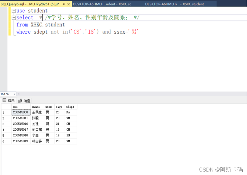Switch to the 消息 messages tab

[24, 101]
